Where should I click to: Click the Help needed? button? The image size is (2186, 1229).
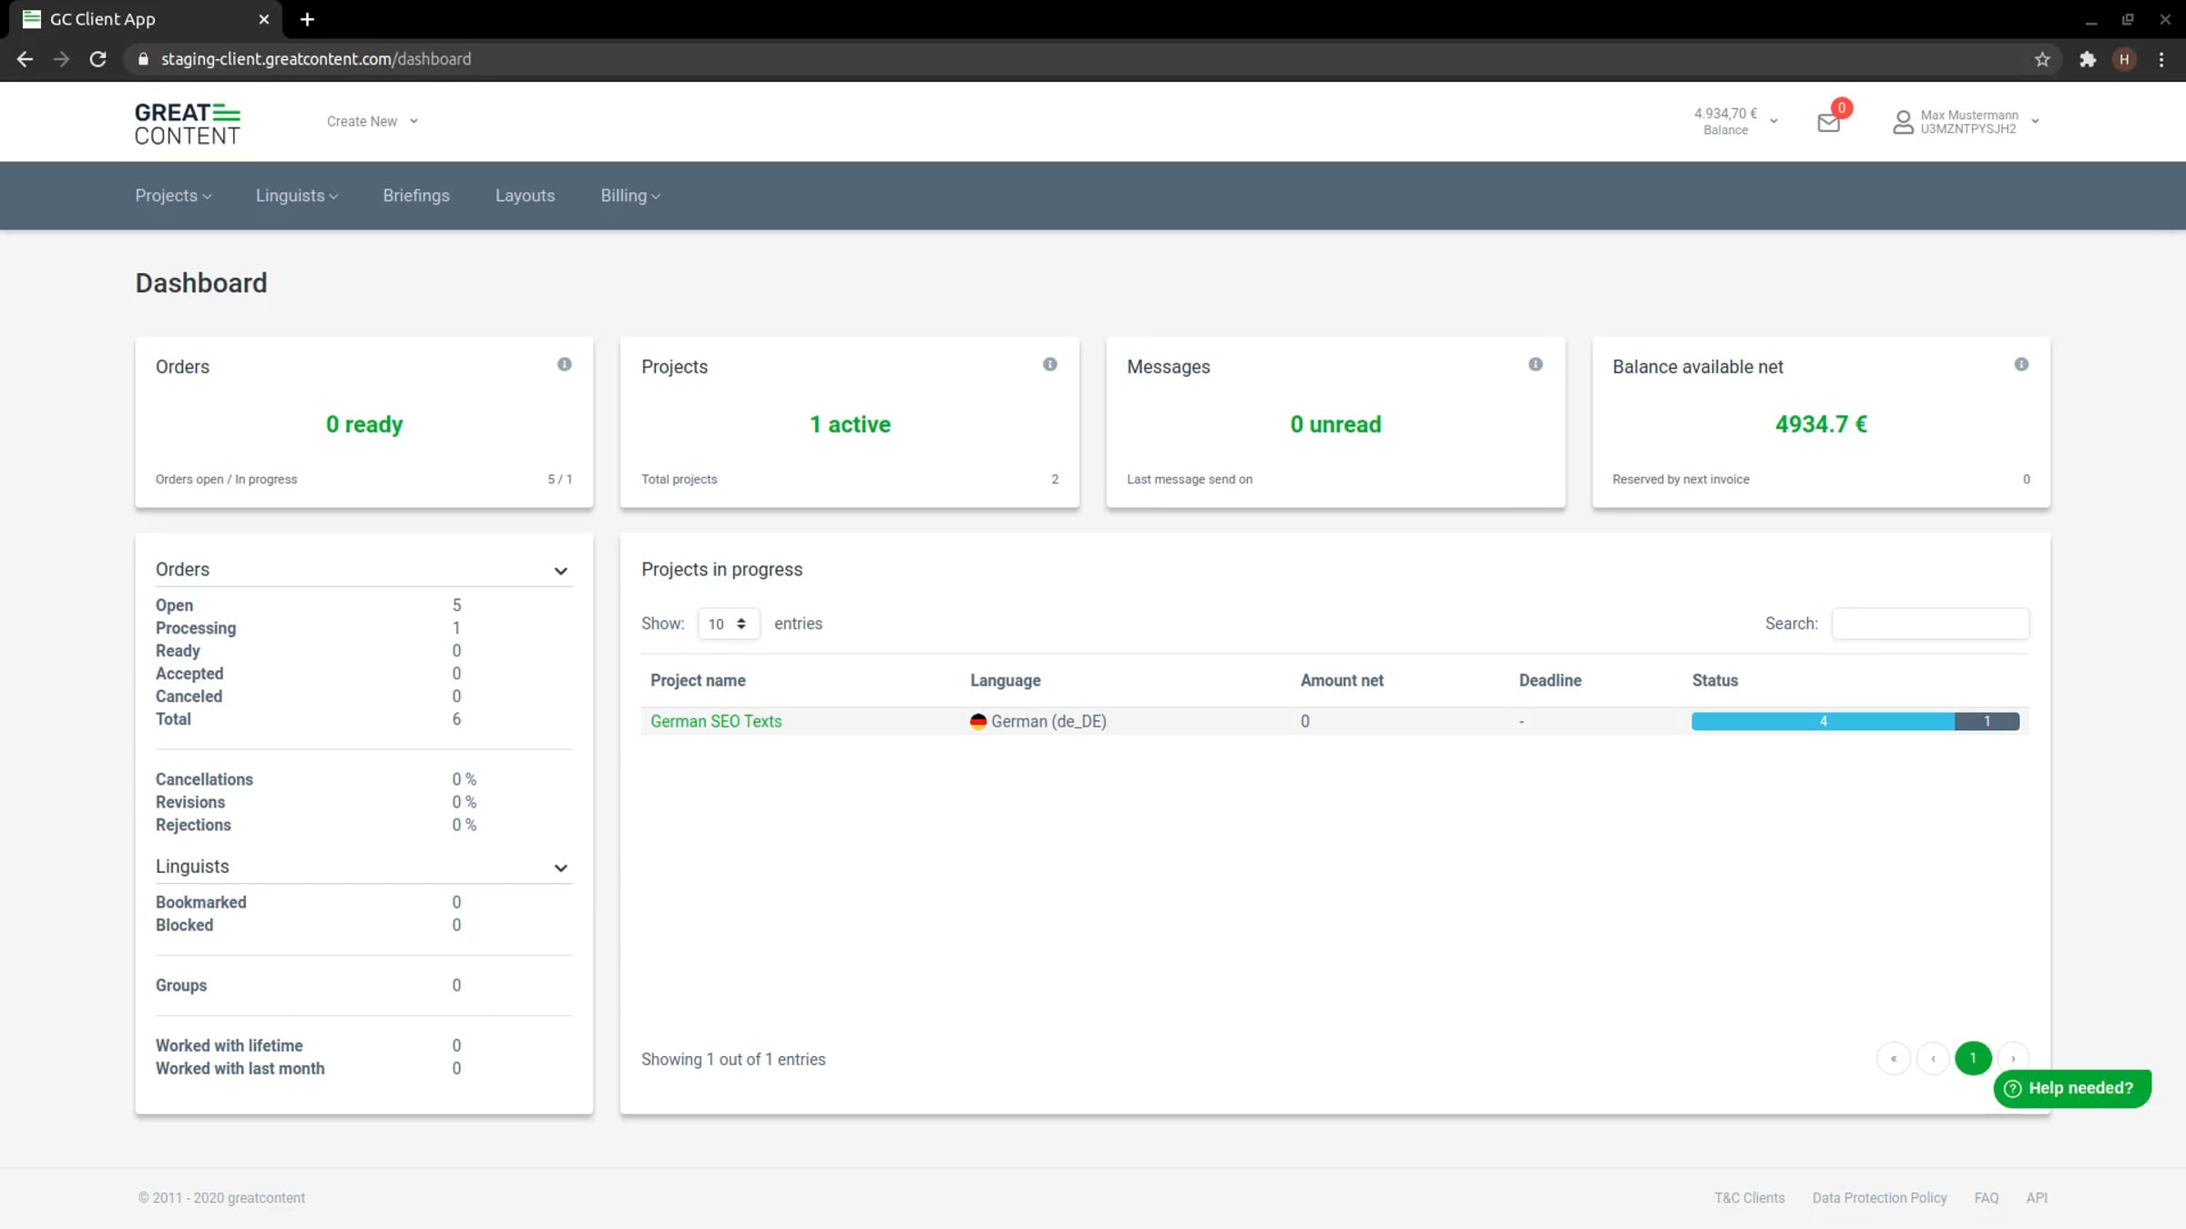coord(2072,1088)
